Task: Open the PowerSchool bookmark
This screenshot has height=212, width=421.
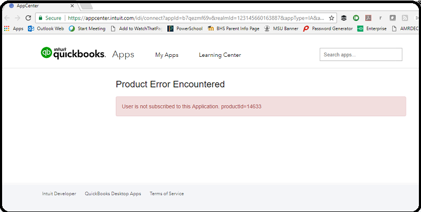Action: 185,28
